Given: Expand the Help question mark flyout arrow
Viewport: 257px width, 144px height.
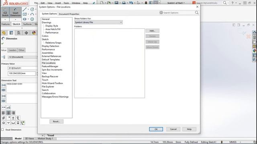Looking at the screenshot, I should (236, 3).
